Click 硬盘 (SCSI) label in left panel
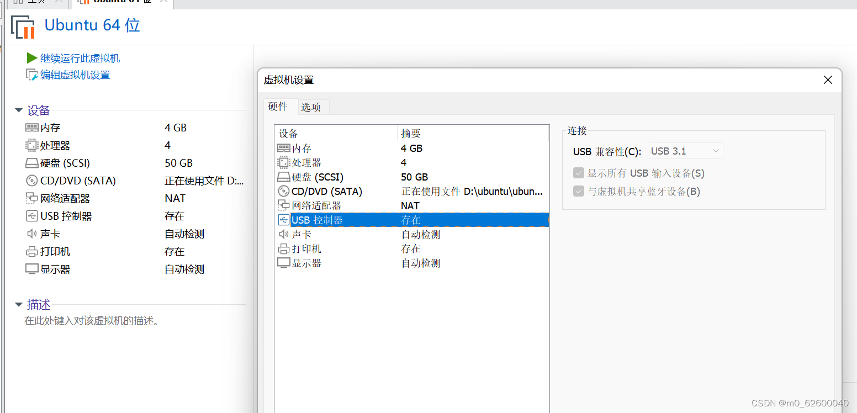Viewport: 857px width, 413px height. pos(65,163)
